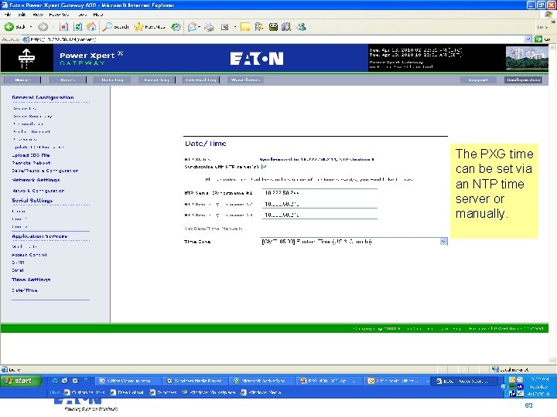
Task: Open Access Control link
Action: coord(29,255)
